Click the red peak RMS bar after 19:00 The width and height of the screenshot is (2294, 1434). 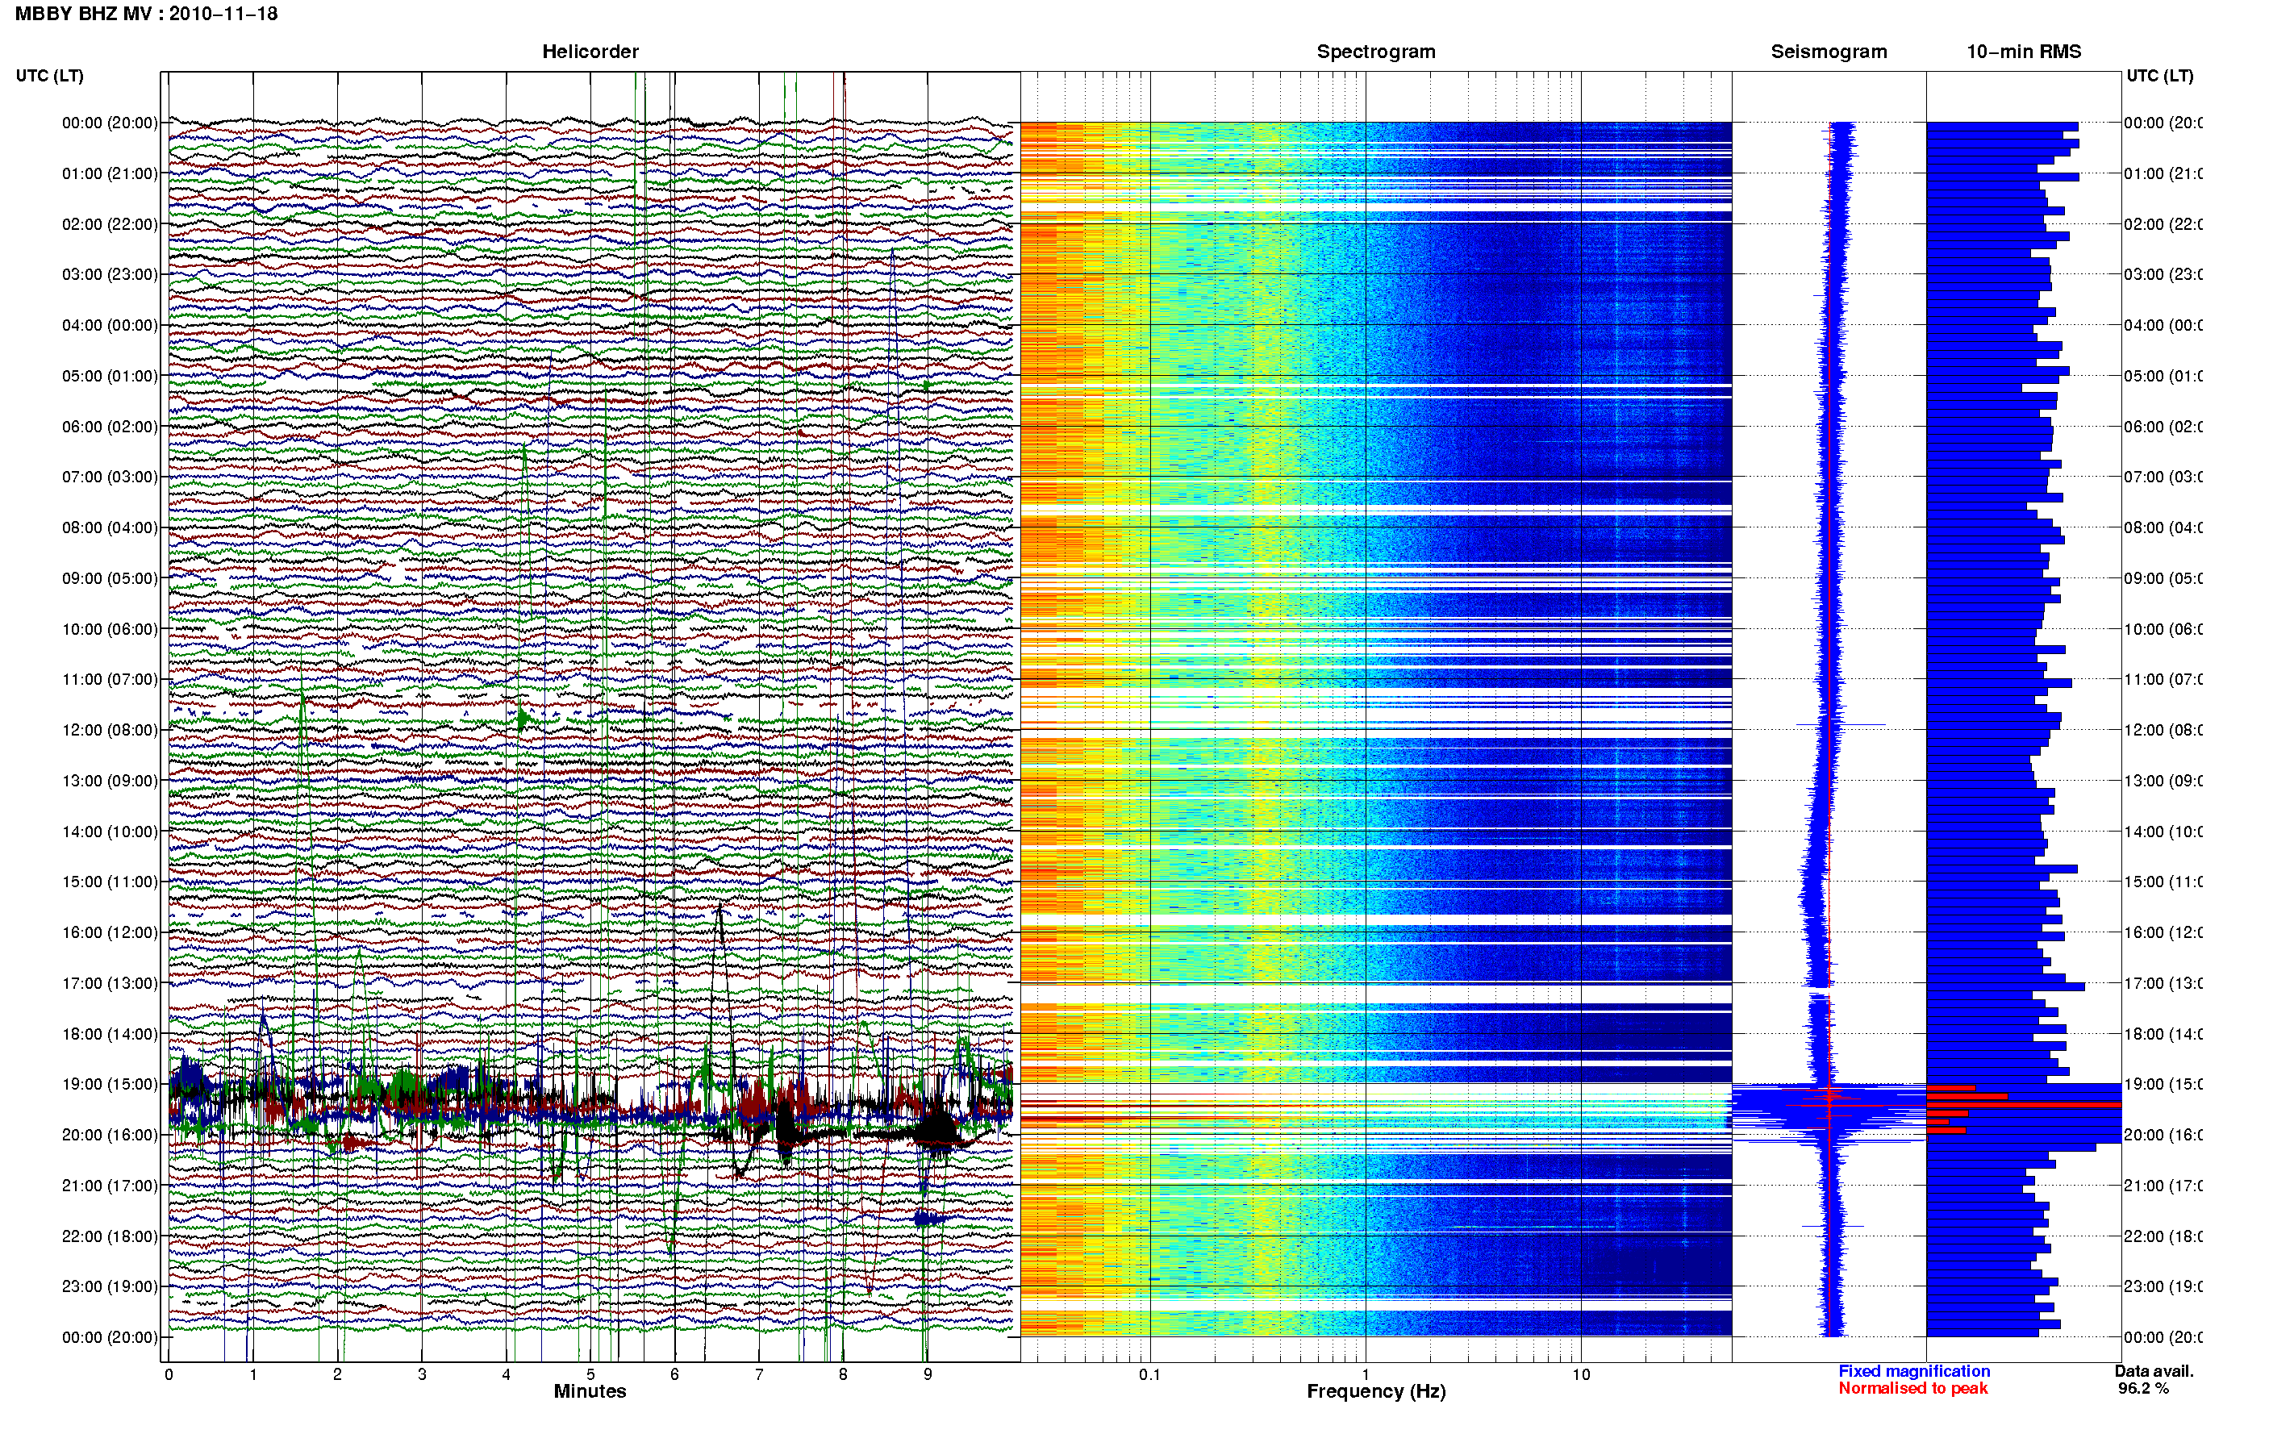[x=2024, y=1105]
